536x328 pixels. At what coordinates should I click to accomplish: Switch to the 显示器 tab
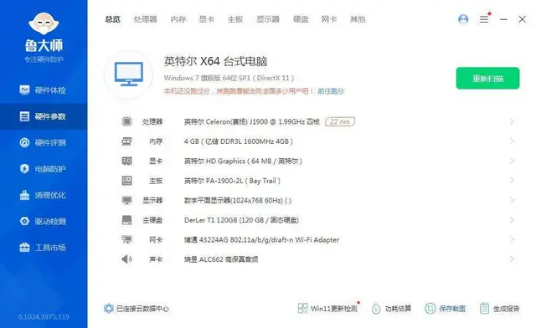click(268, 19)
